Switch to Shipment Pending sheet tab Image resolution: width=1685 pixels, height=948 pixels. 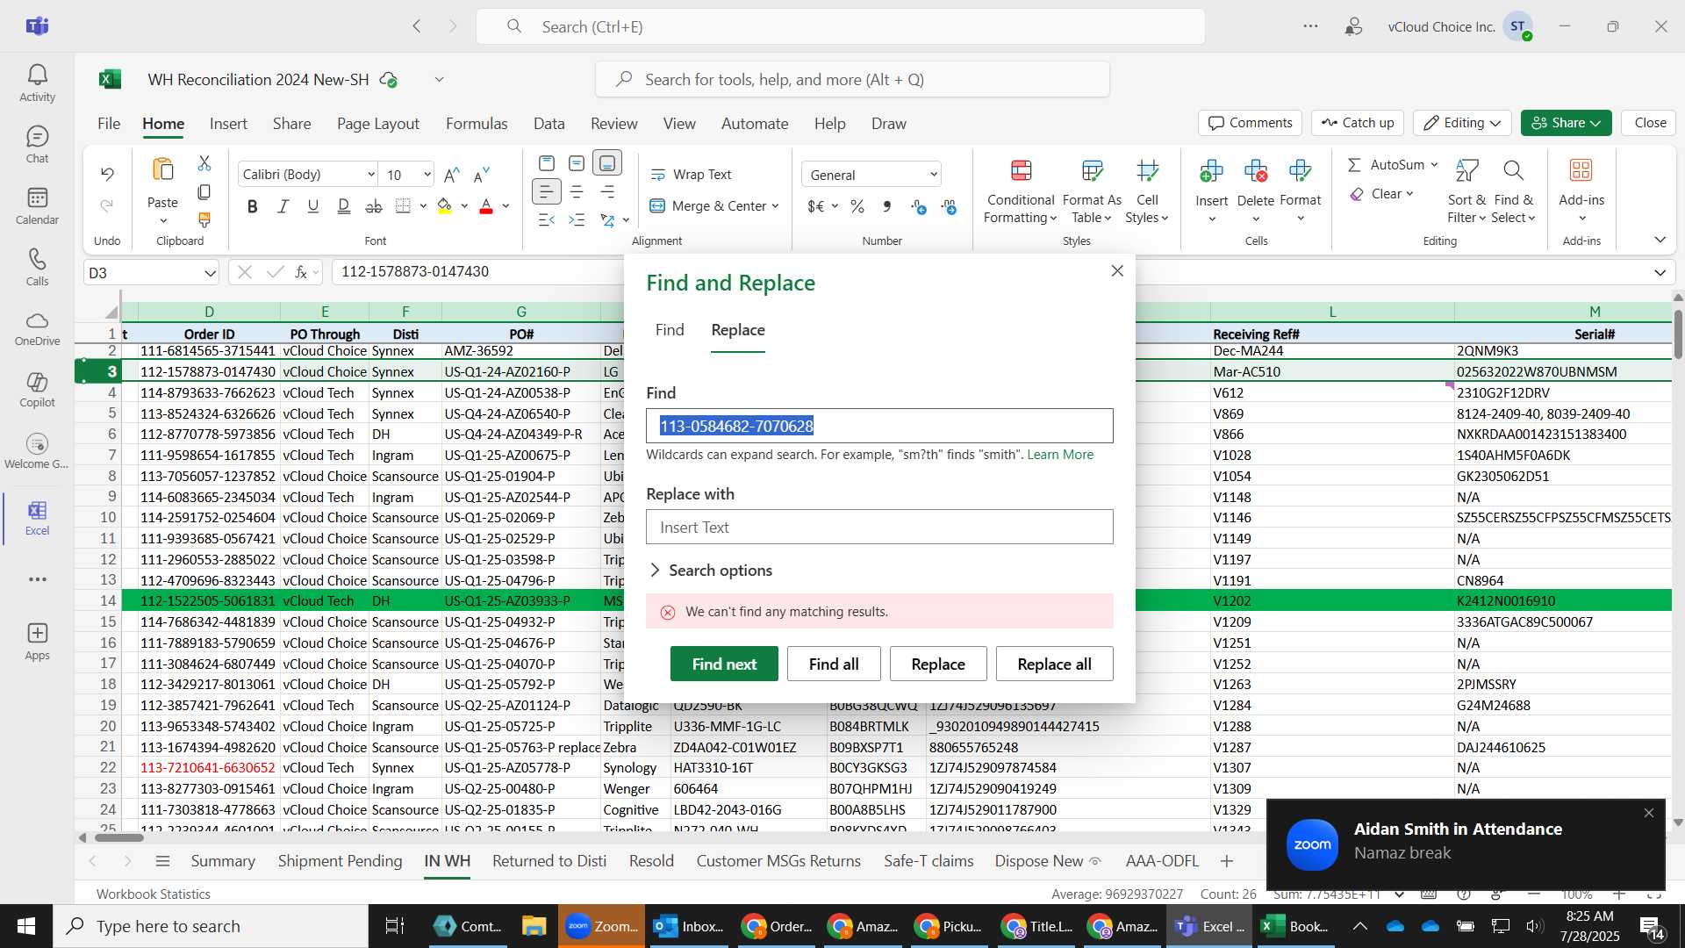tap(340, 861)
